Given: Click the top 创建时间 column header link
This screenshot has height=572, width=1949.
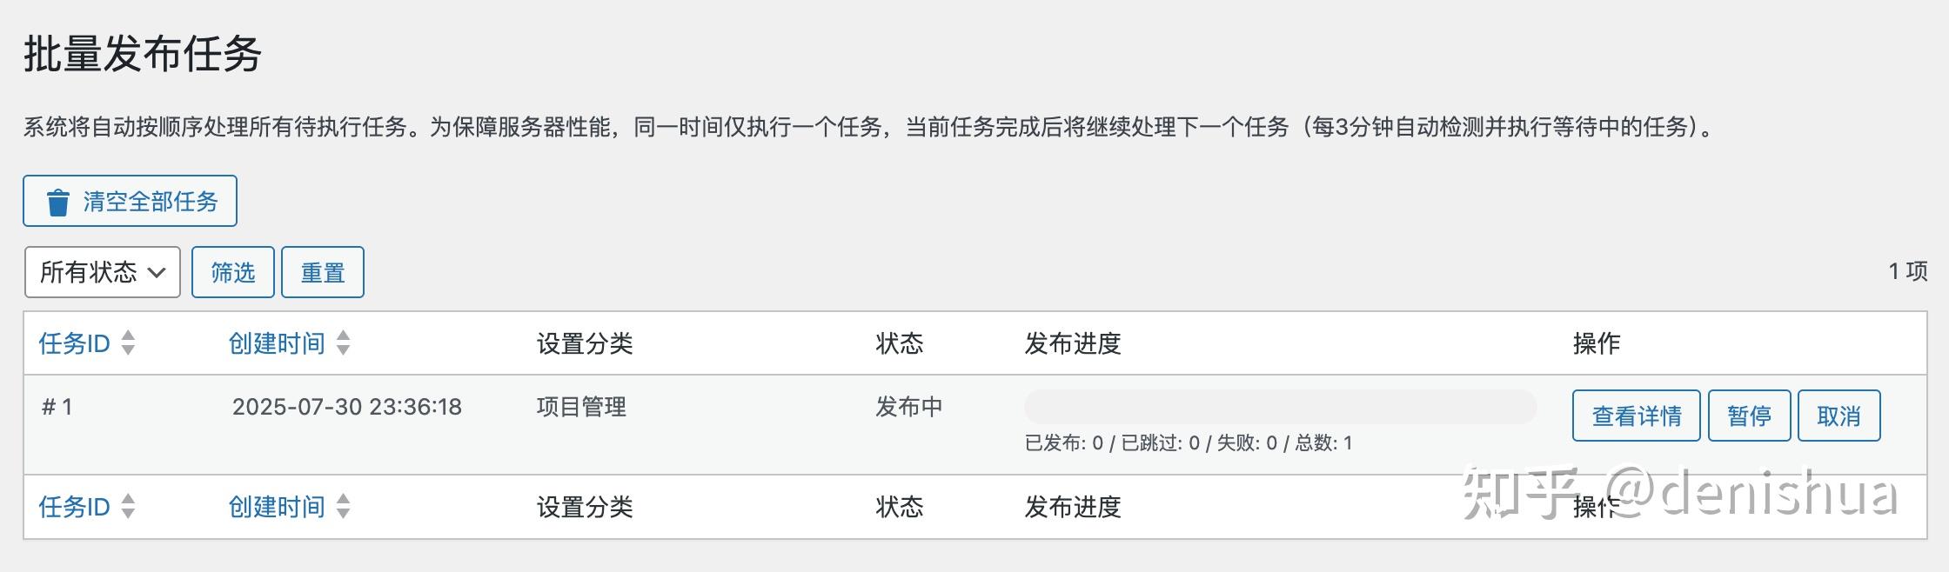Looking at the screenshot, I should [x=276, y=343].
